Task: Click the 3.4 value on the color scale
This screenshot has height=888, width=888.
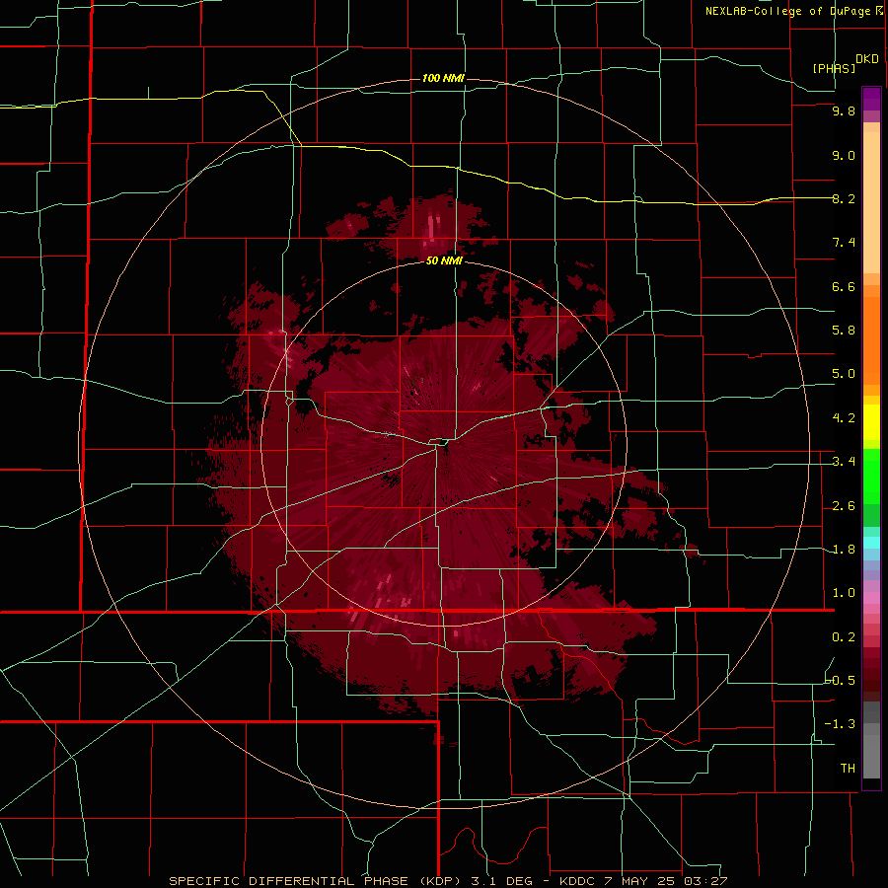Action: (x=844, y=462)
